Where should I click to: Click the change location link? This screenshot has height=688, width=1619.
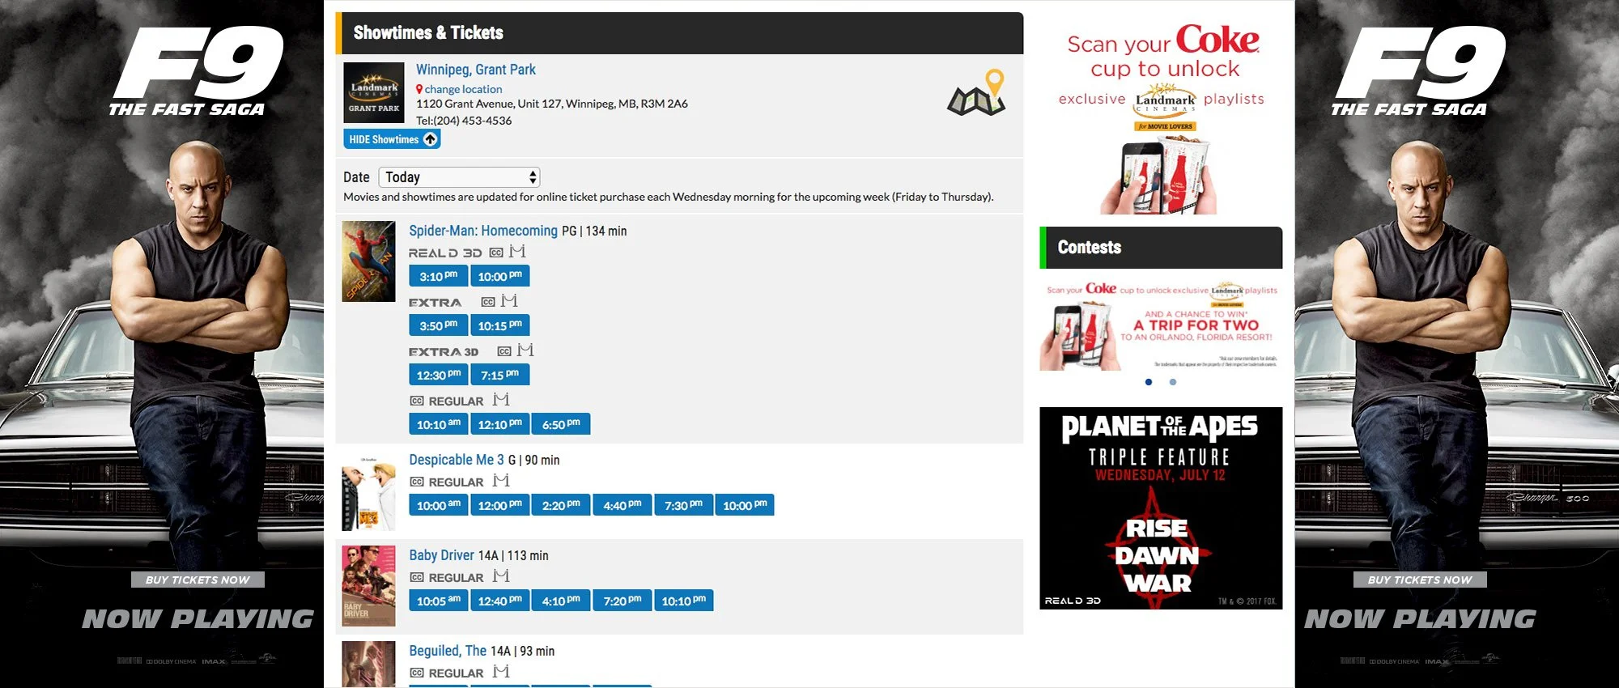463,89
